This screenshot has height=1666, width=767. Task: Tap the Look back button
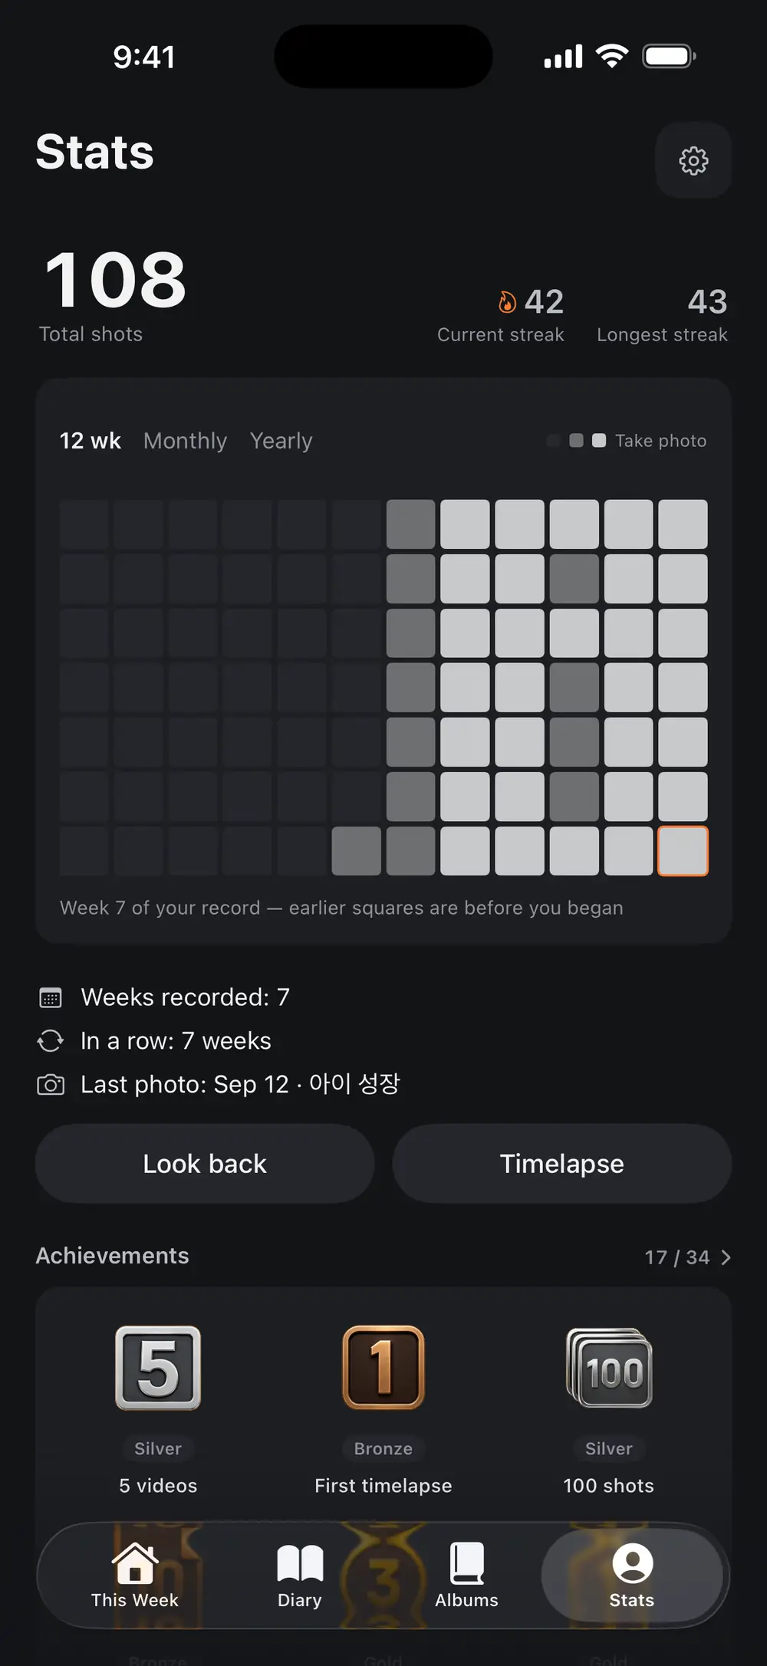[205, 1164]
